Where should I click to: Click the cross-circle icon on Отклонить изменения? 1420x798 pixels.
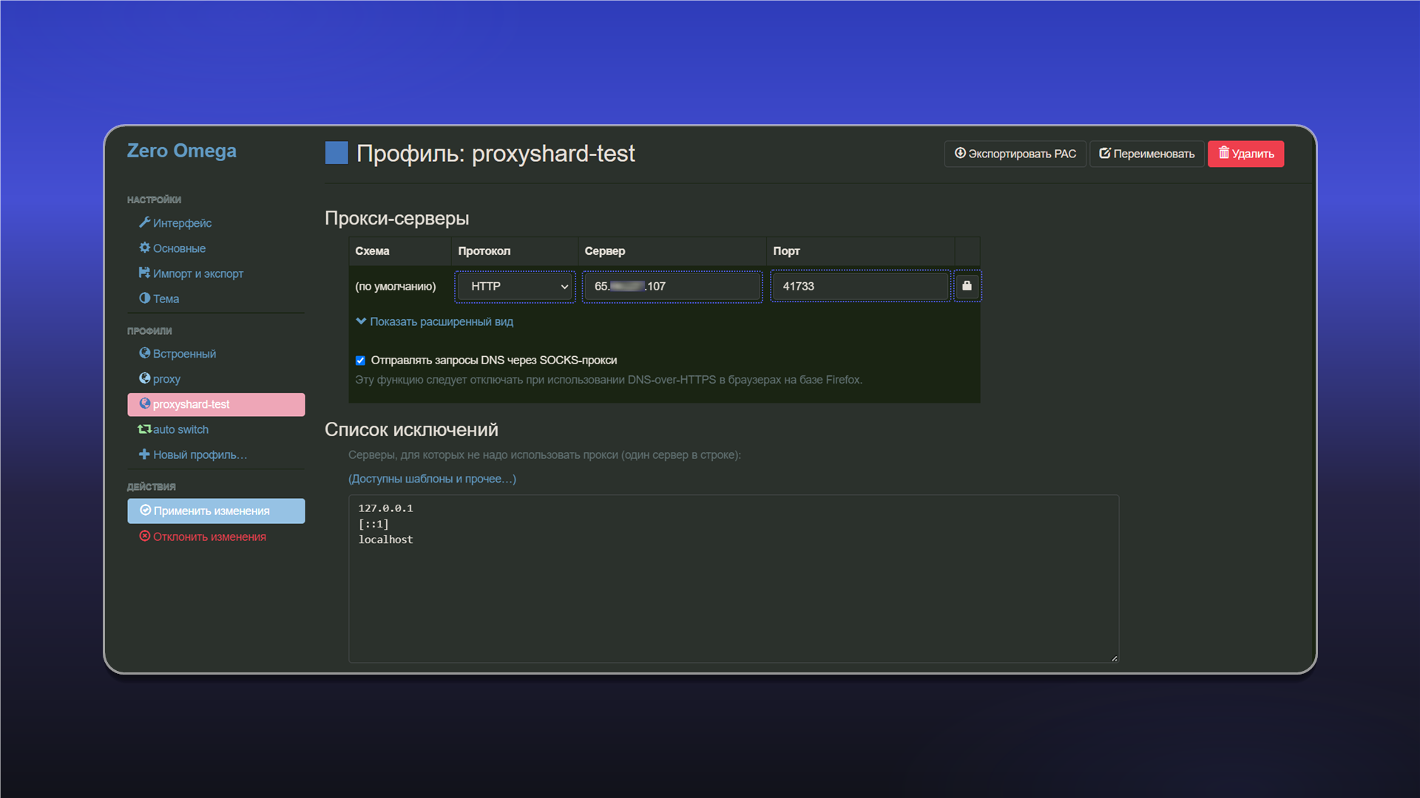coord(145,536)
